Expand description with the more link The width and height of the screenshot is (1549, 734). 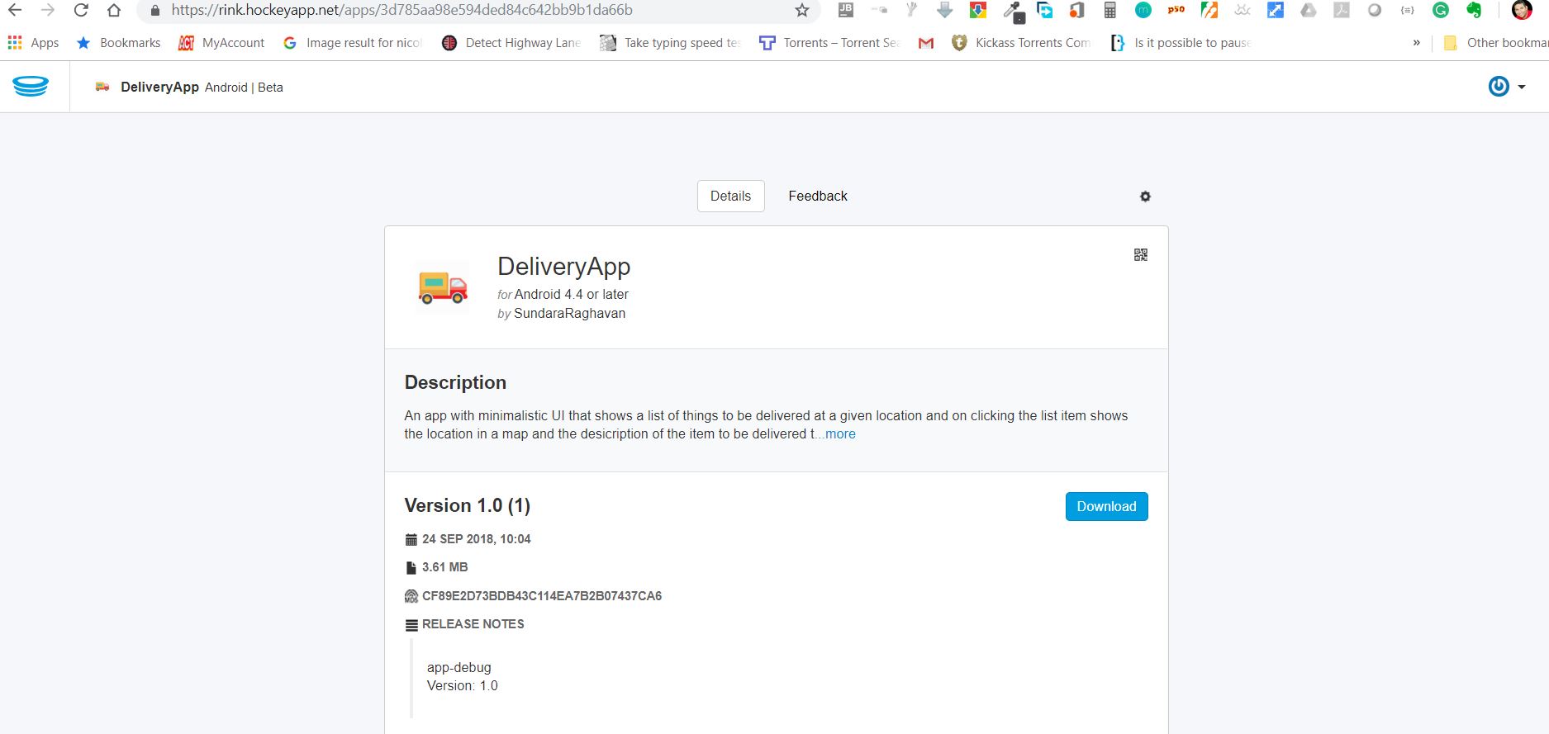point(840,434)
